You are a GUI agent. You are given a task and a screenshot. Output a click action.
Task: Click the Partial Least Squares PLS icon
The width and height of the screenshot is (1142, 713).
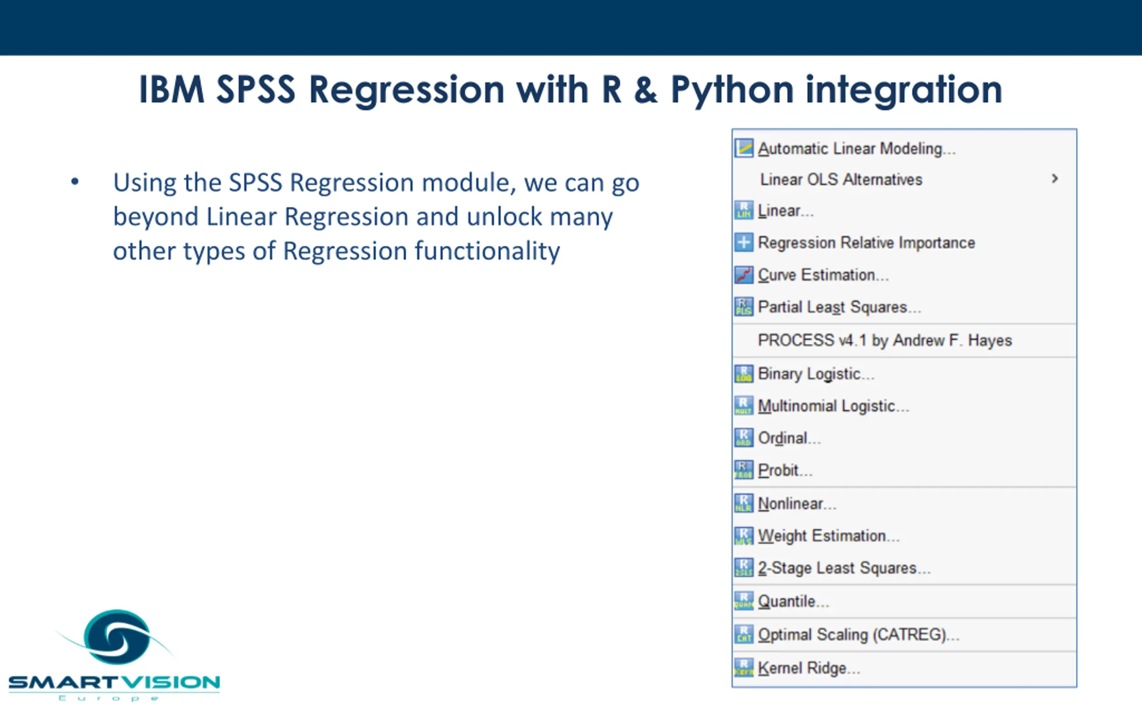[744, 307]
